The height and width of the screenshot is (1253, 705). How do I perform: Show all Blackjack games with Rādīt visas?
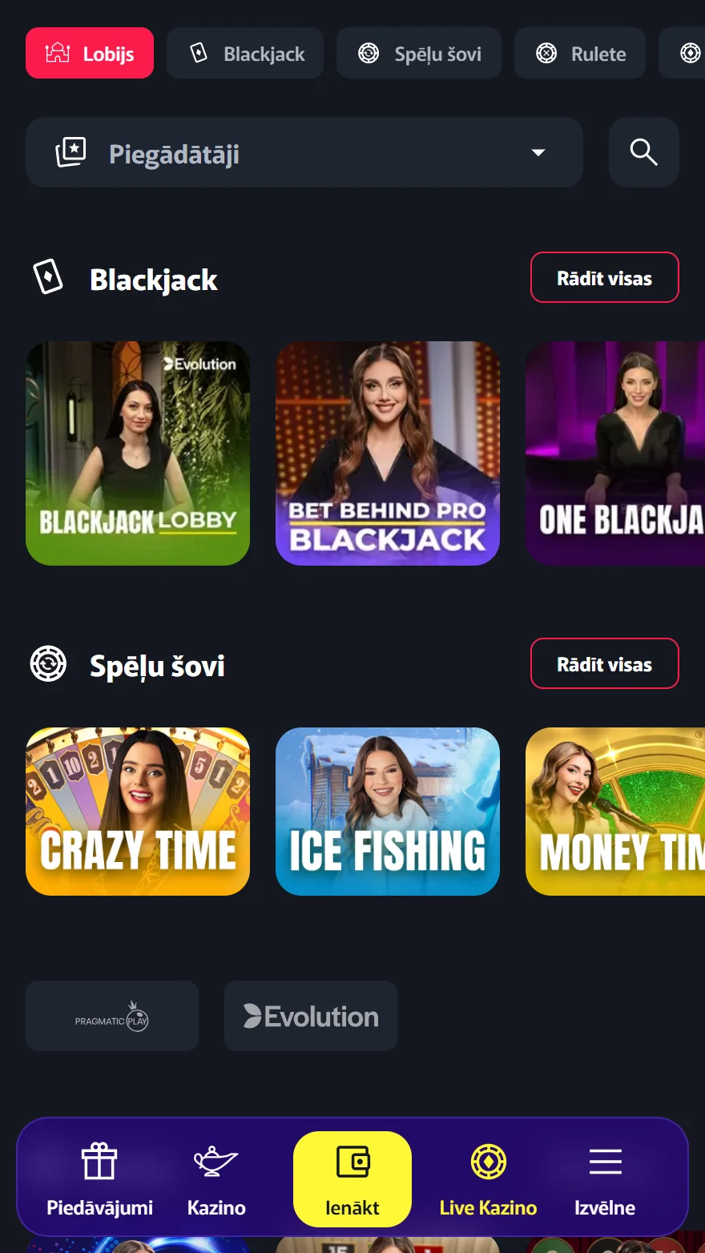pyautogui.click(x=605, y=277)
